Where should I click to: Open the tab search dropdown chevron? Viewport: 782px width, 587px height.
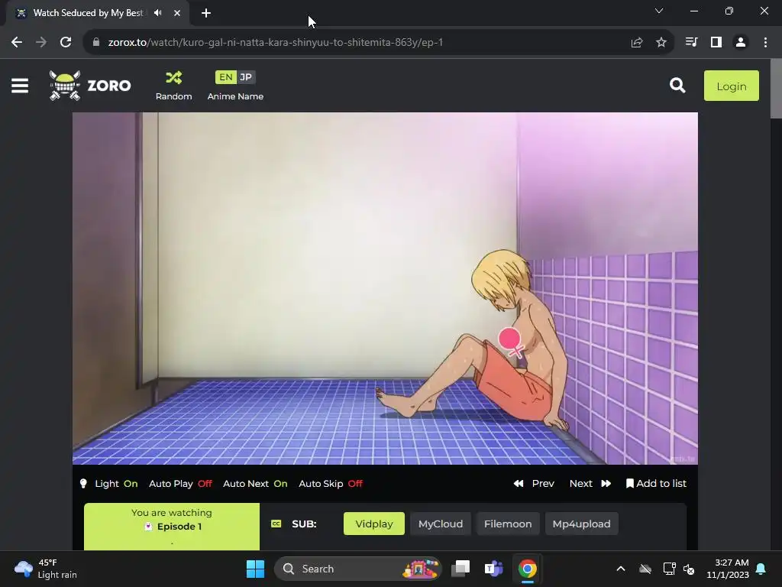point(659,11)
